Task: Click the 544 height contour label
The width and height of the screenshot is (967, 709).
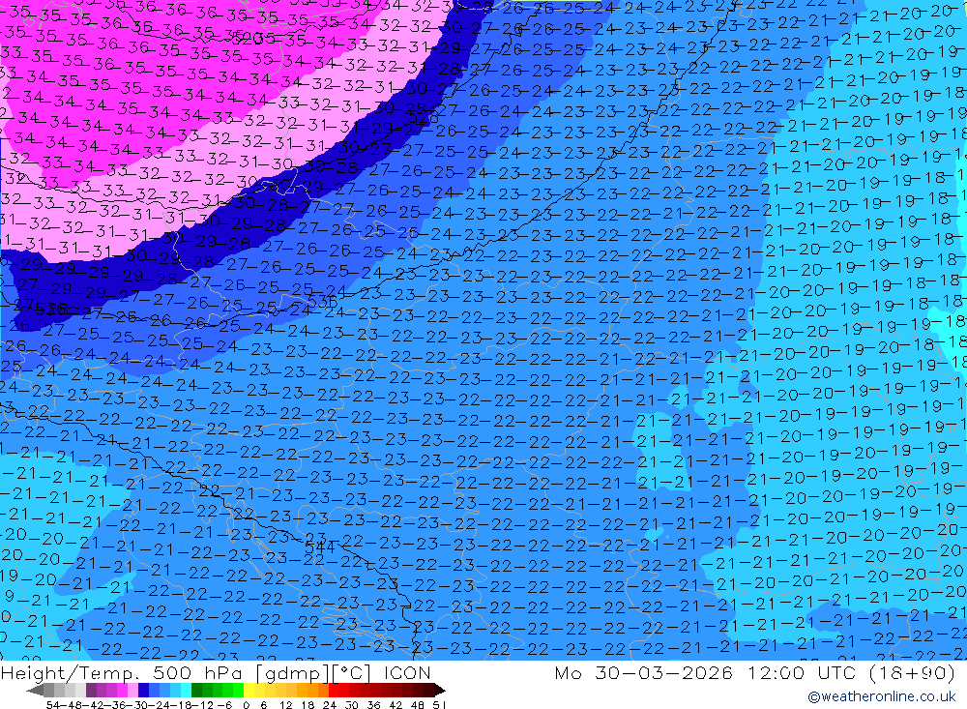Action: [x=319, y=547]
